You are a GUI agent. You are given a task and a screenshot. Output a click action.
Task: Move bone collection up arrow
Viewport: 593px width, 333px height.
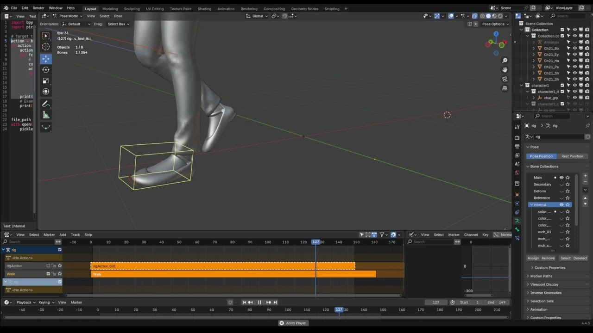coord(585,198)
